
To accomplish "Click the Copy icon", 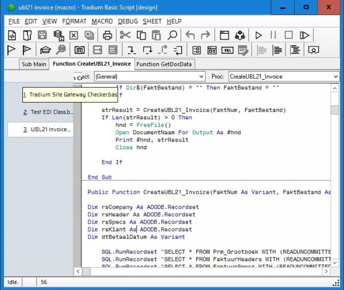I will tap(141, 36).
